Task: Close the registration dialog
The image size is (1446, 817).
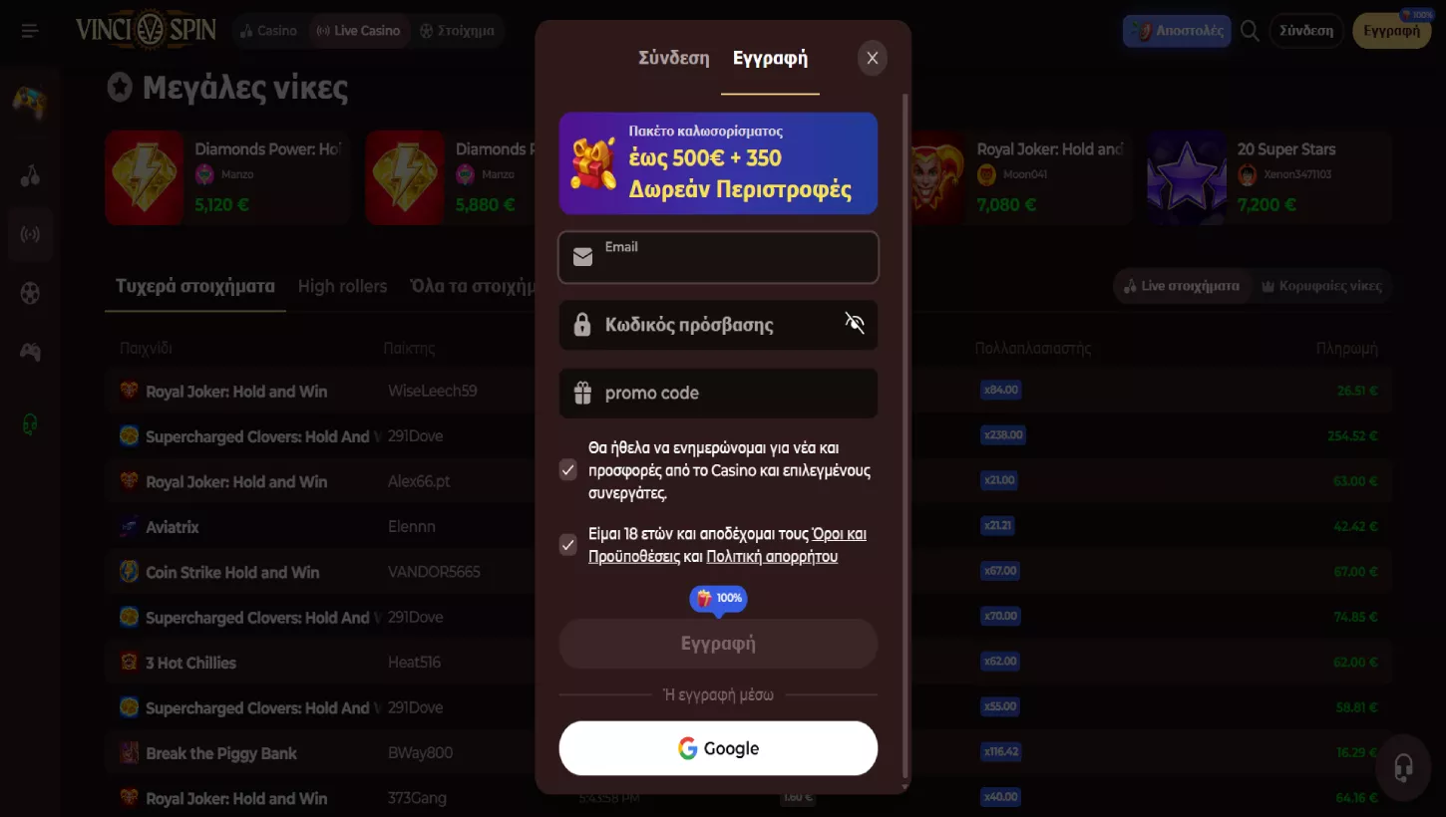Action: (x=873, y=58)
